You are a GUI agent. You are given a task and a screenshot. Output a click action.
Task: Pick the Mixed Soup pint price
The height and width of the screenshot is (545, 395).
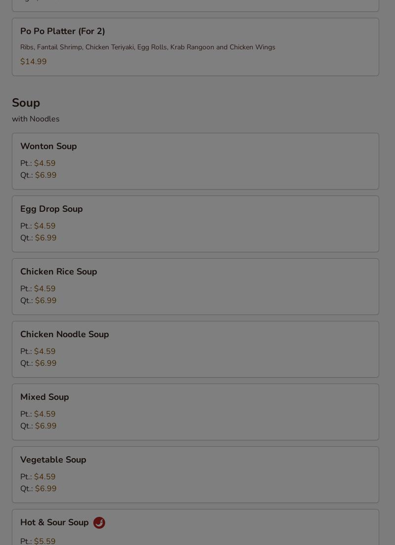pos(44,414)
